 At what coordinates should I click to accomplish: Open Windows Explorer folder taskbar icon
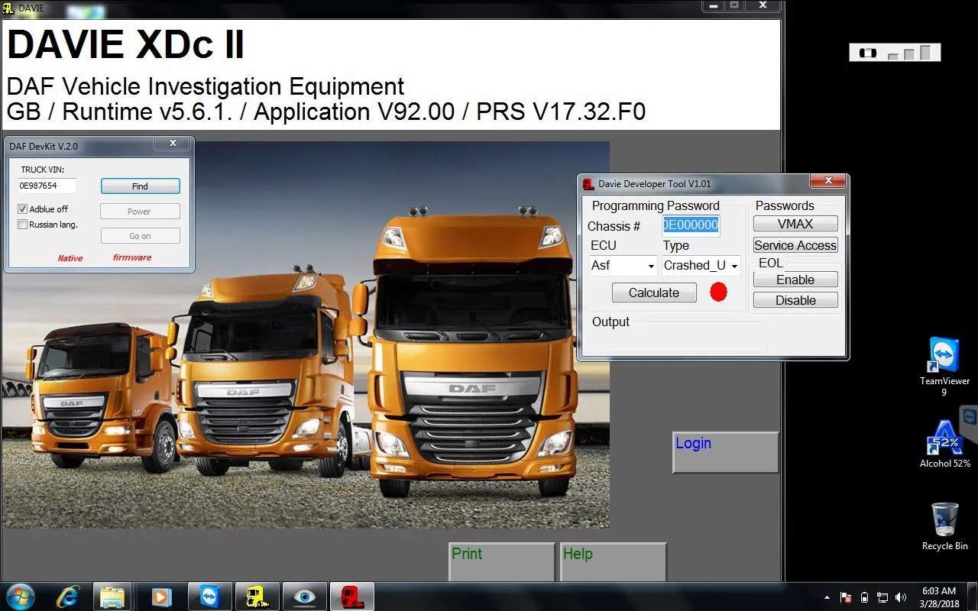pos(112,596)
